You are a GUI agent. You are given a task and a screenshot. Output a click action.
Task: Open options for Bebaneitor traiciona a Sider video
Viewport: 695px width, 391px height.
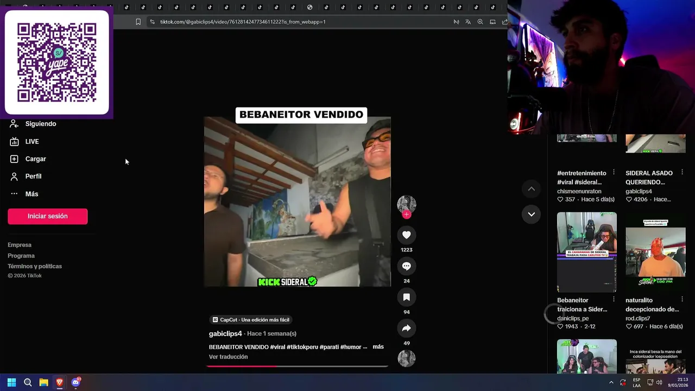[614, 299]
